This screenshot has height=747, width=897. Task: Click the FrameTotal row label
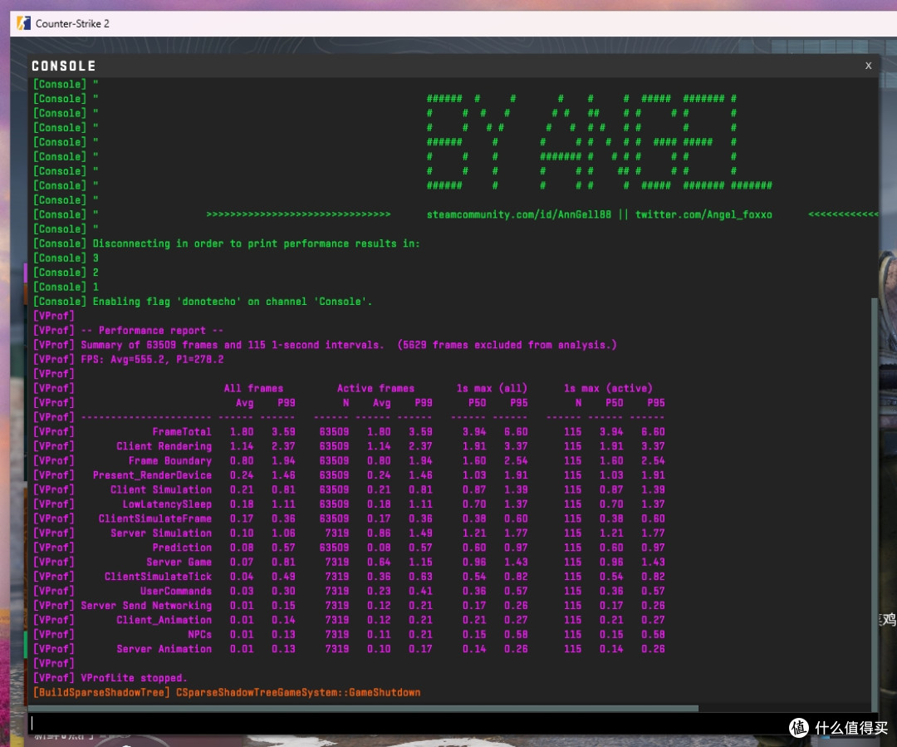(x=182, y=431)
